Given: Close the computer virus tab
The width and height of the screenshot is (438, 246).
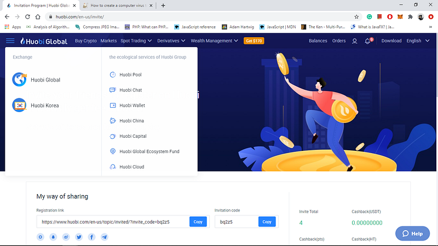Looking at the screenshot, I should pyautogui.click(x=151, y=5).
